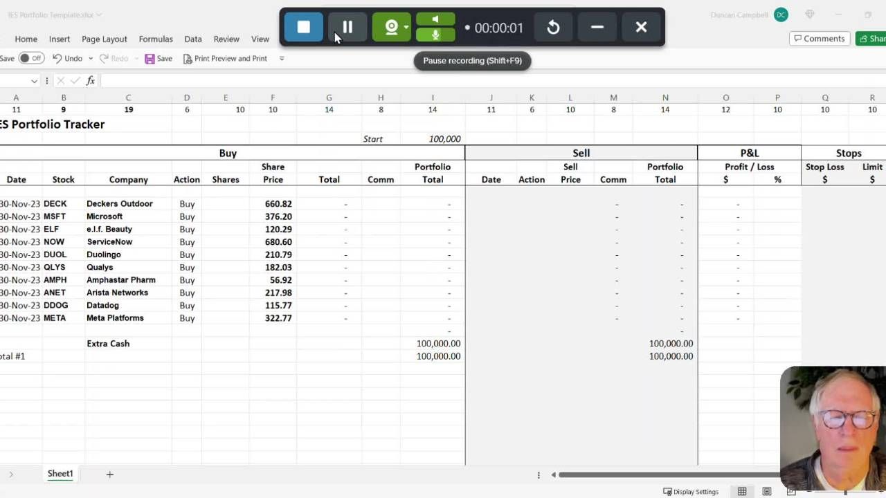Click the Share button

871,39
